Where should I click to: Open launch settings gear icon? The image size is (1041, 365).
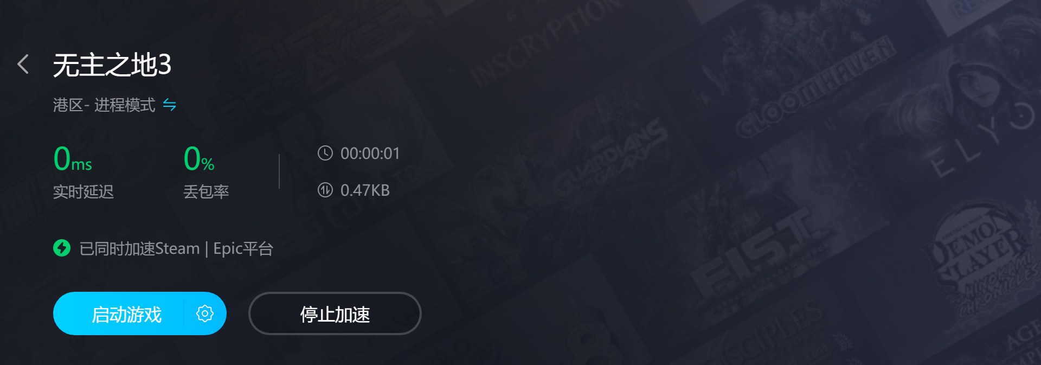[204, 313]
